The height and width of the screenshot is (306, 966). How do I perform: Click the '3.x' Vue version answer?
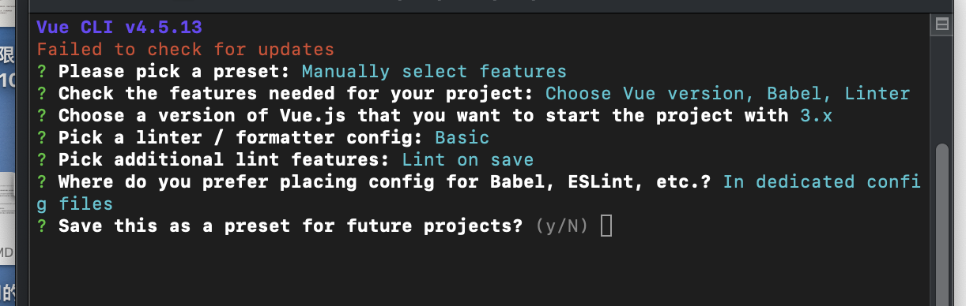810,115
